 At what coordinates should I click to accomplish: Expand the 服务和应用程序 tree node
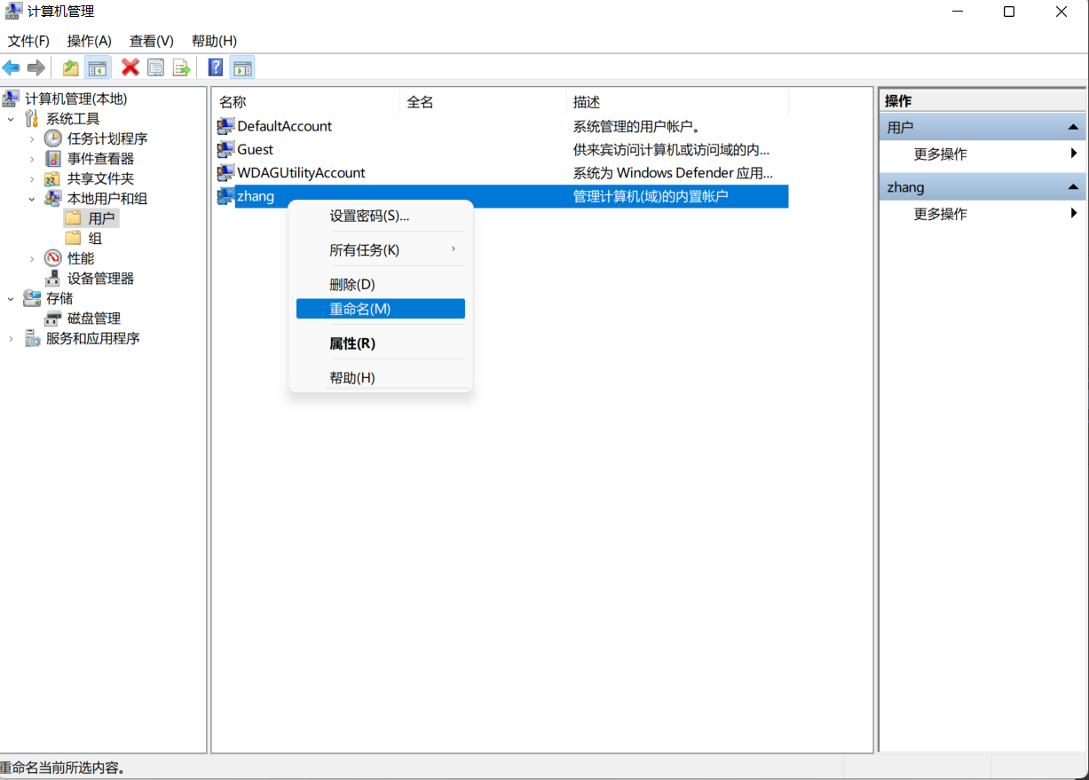(x=11, y=339)
